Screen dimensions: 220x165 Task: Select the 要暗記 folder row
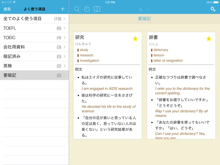point(34,75)
